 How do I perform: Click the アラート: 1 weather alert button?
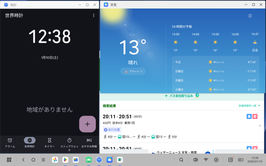pyautogui.click(x=133, y=71)
